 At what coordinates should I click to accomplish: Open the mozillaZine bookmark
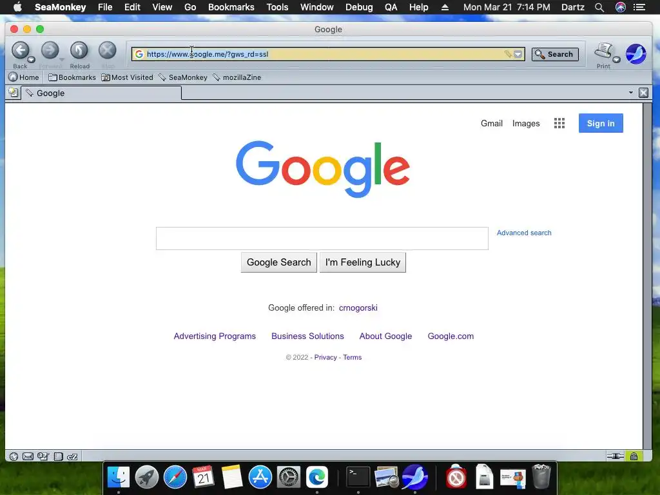[x=237, y=77]
